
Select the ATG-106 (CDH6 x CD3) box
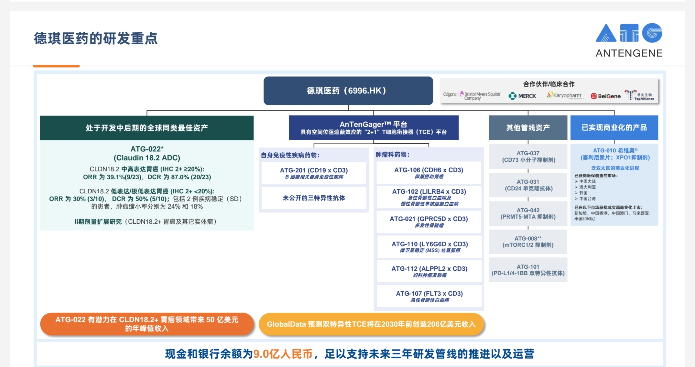pyautogui.click(x=429, y=172)
